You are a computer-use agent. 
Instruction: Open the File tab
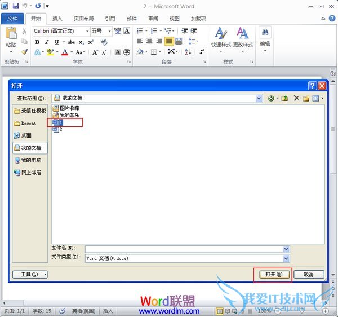click(x=12, y=19)
